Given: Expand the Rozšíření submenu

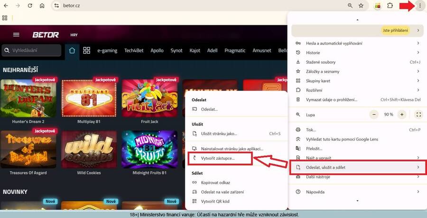Looking at the screenshot, I should (357, 90).
